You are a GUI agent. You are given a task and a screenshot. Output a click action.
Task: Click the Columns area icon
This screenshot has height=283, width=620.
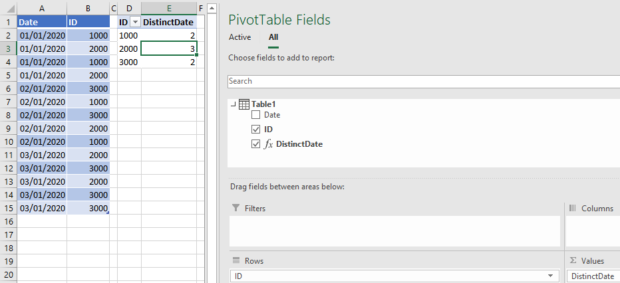(x=572, y=208)
